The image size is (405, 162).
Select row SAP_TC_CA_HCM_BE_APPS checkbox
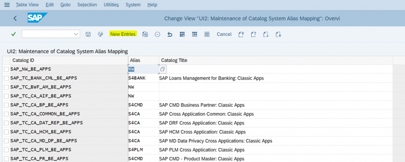coord(6,132)
